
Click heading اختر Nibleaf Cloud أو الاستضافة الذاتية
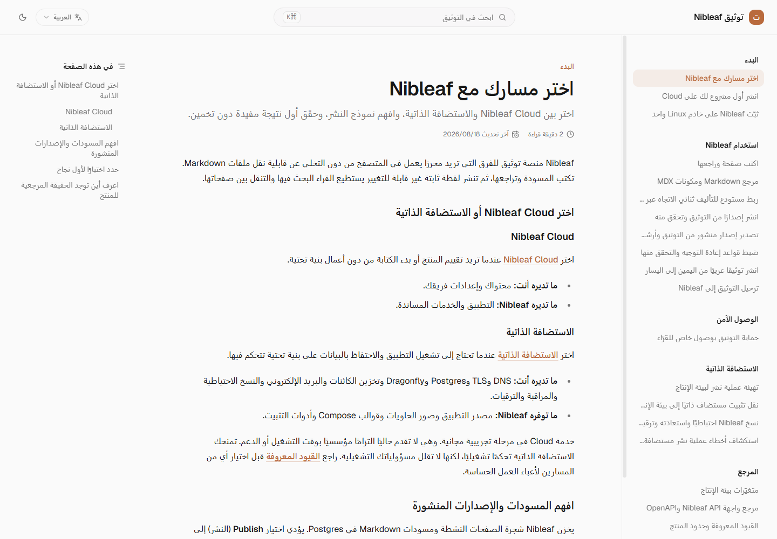[x=485, y=212]
